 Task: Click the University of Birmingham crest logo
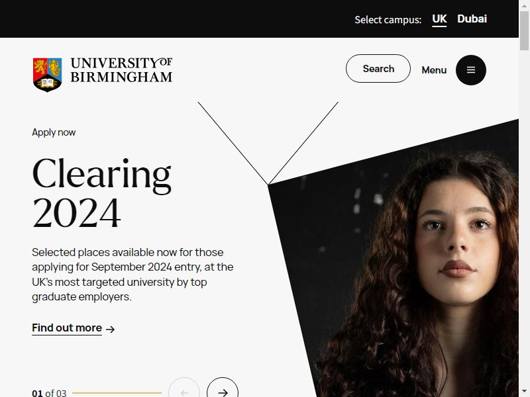(47, 75)
